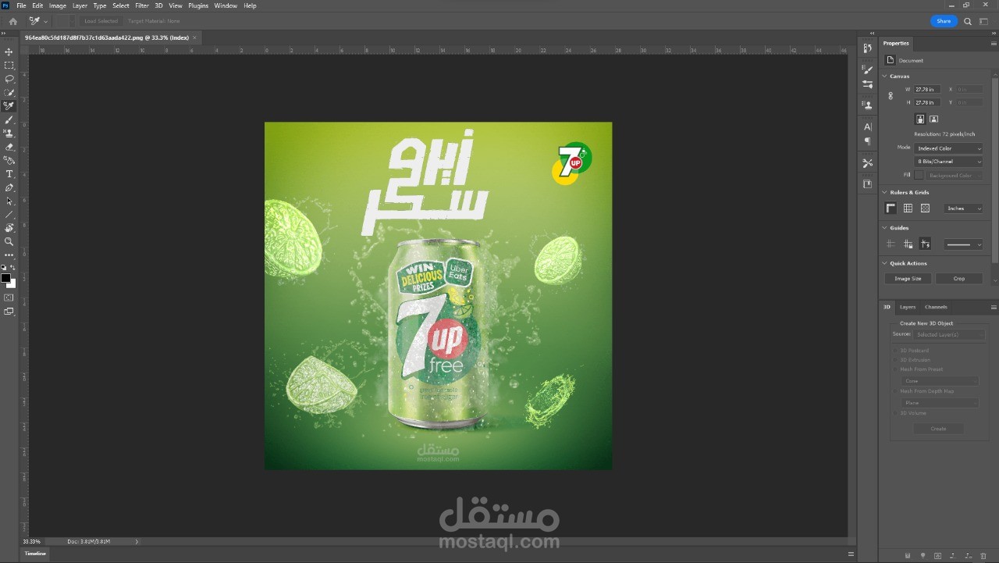Toggle transparency grid icon
The height and width of the screenshot is (563, 999).
pos(925,208)
